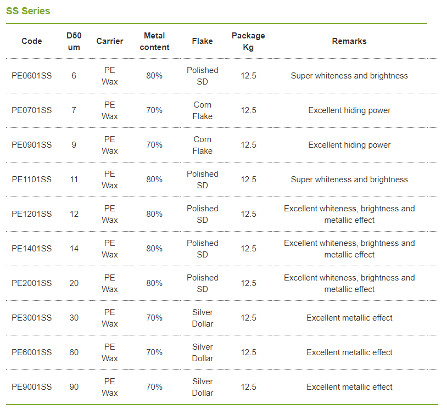
Task: Select product code PE1101SS
Action: coord(32,180)
